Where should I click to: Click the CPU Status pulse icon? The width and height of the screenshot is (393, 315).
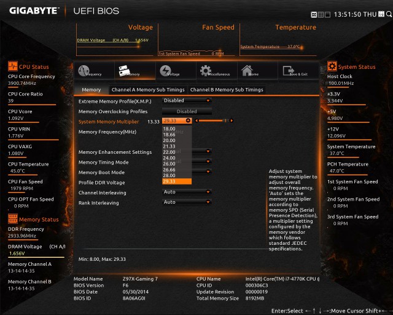12,66
